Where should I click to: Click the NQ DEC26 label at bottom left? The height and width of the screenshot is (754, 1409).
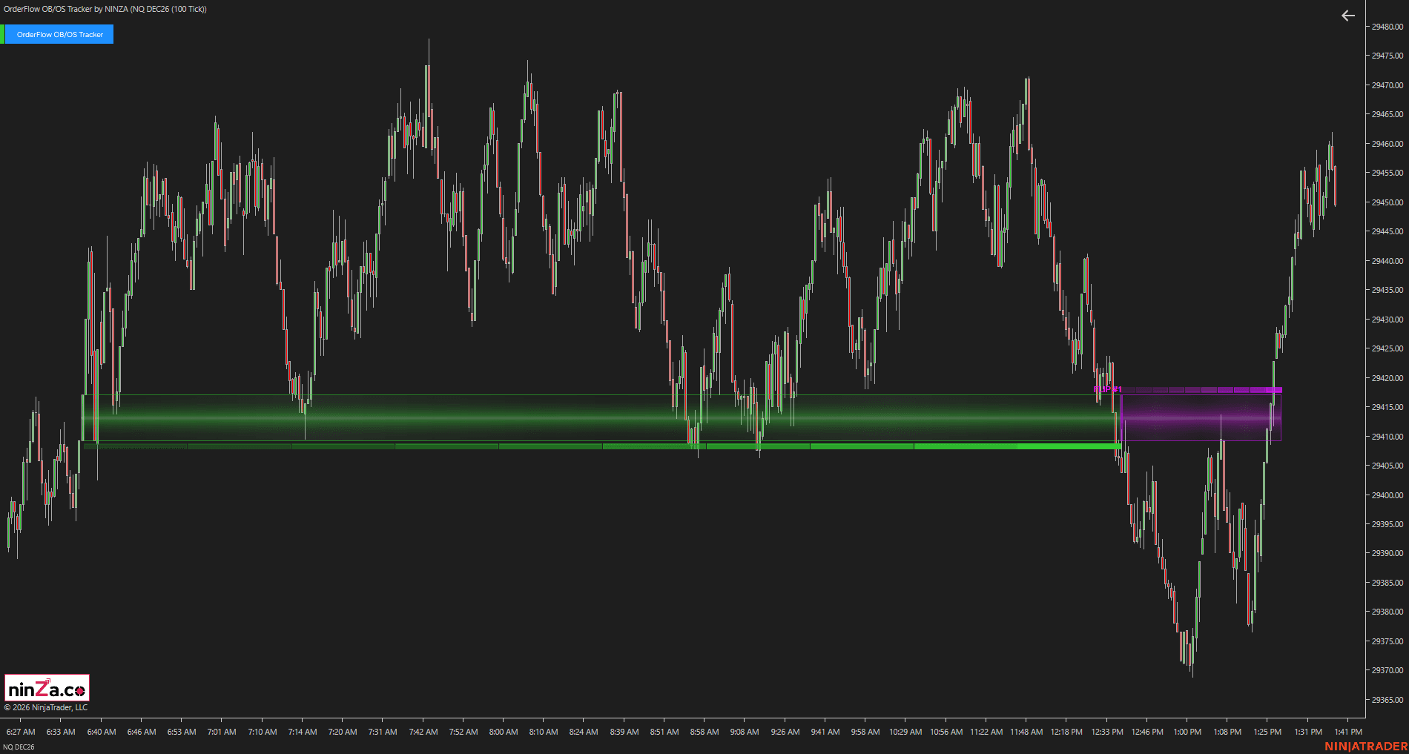click(x=19, y=747)
